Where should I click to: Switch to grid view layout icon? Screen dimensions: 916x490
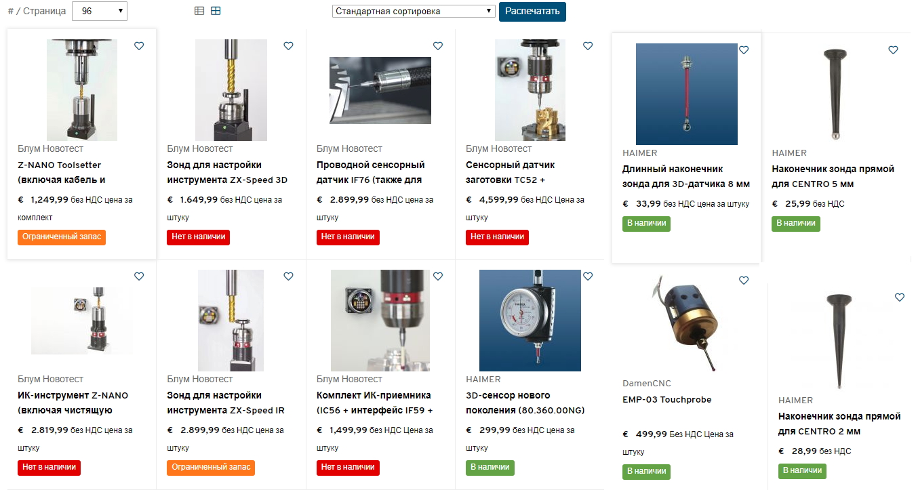[216, 11]
